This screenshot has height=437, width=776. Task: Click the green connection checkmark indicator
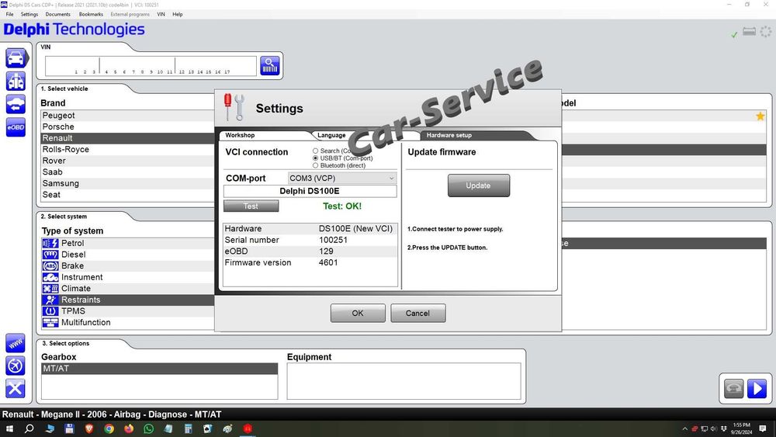(734, 34)
